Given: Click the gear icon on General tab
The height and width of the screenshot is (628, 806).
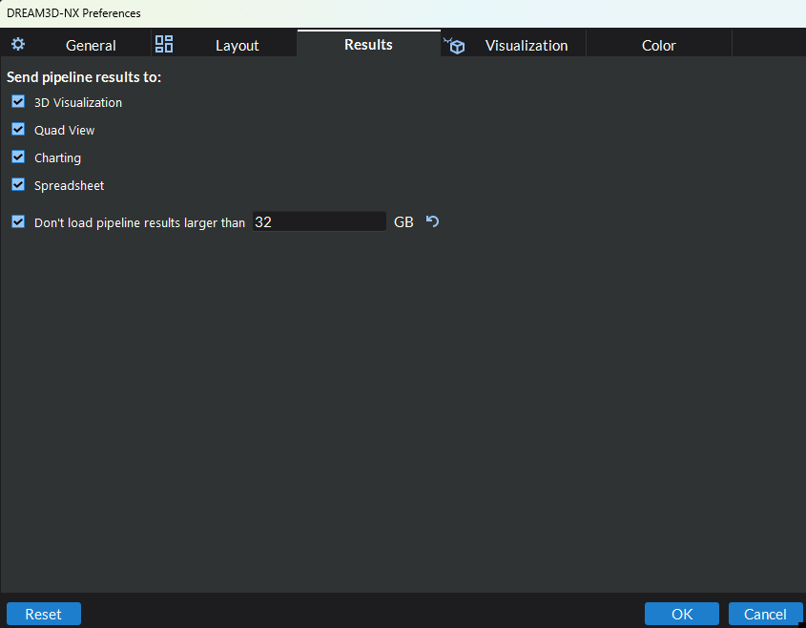Looking at the screenshot, I should (x=18, y=44).
